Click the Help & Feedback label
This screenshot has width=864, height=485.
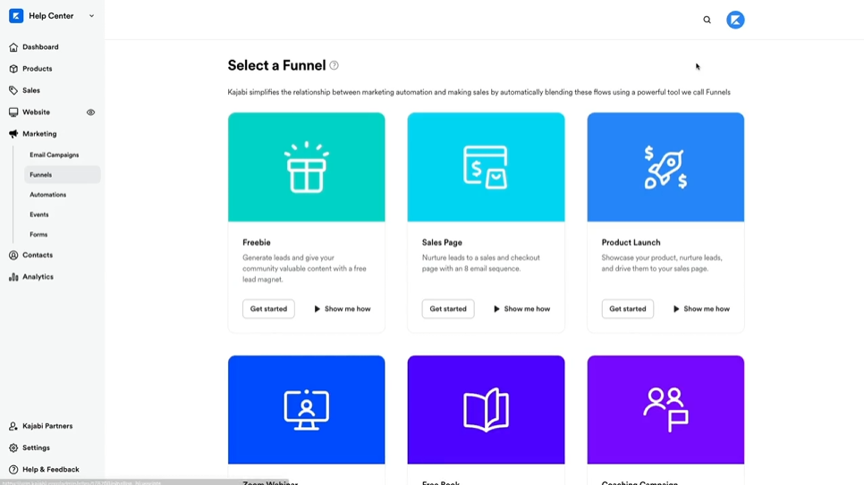coord(51,470)
